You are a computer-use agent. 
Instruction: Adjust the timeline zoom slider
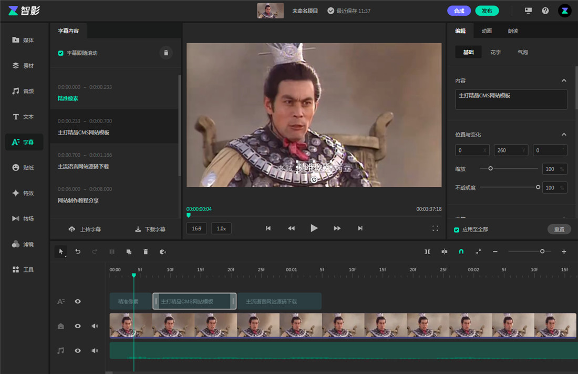[529, 251]
